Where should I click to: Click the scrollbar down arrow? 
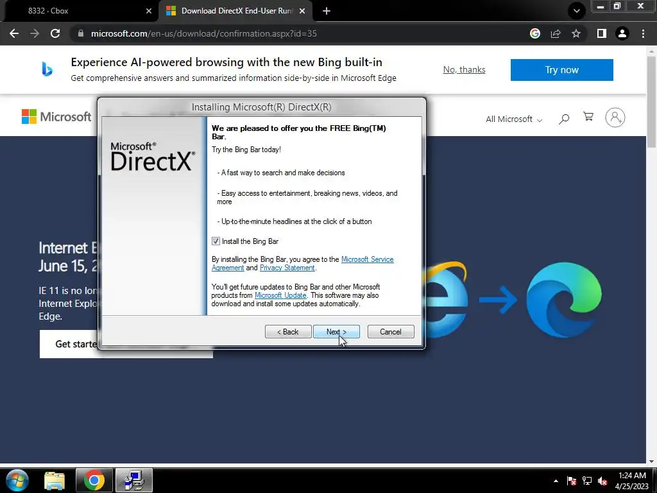651,461
